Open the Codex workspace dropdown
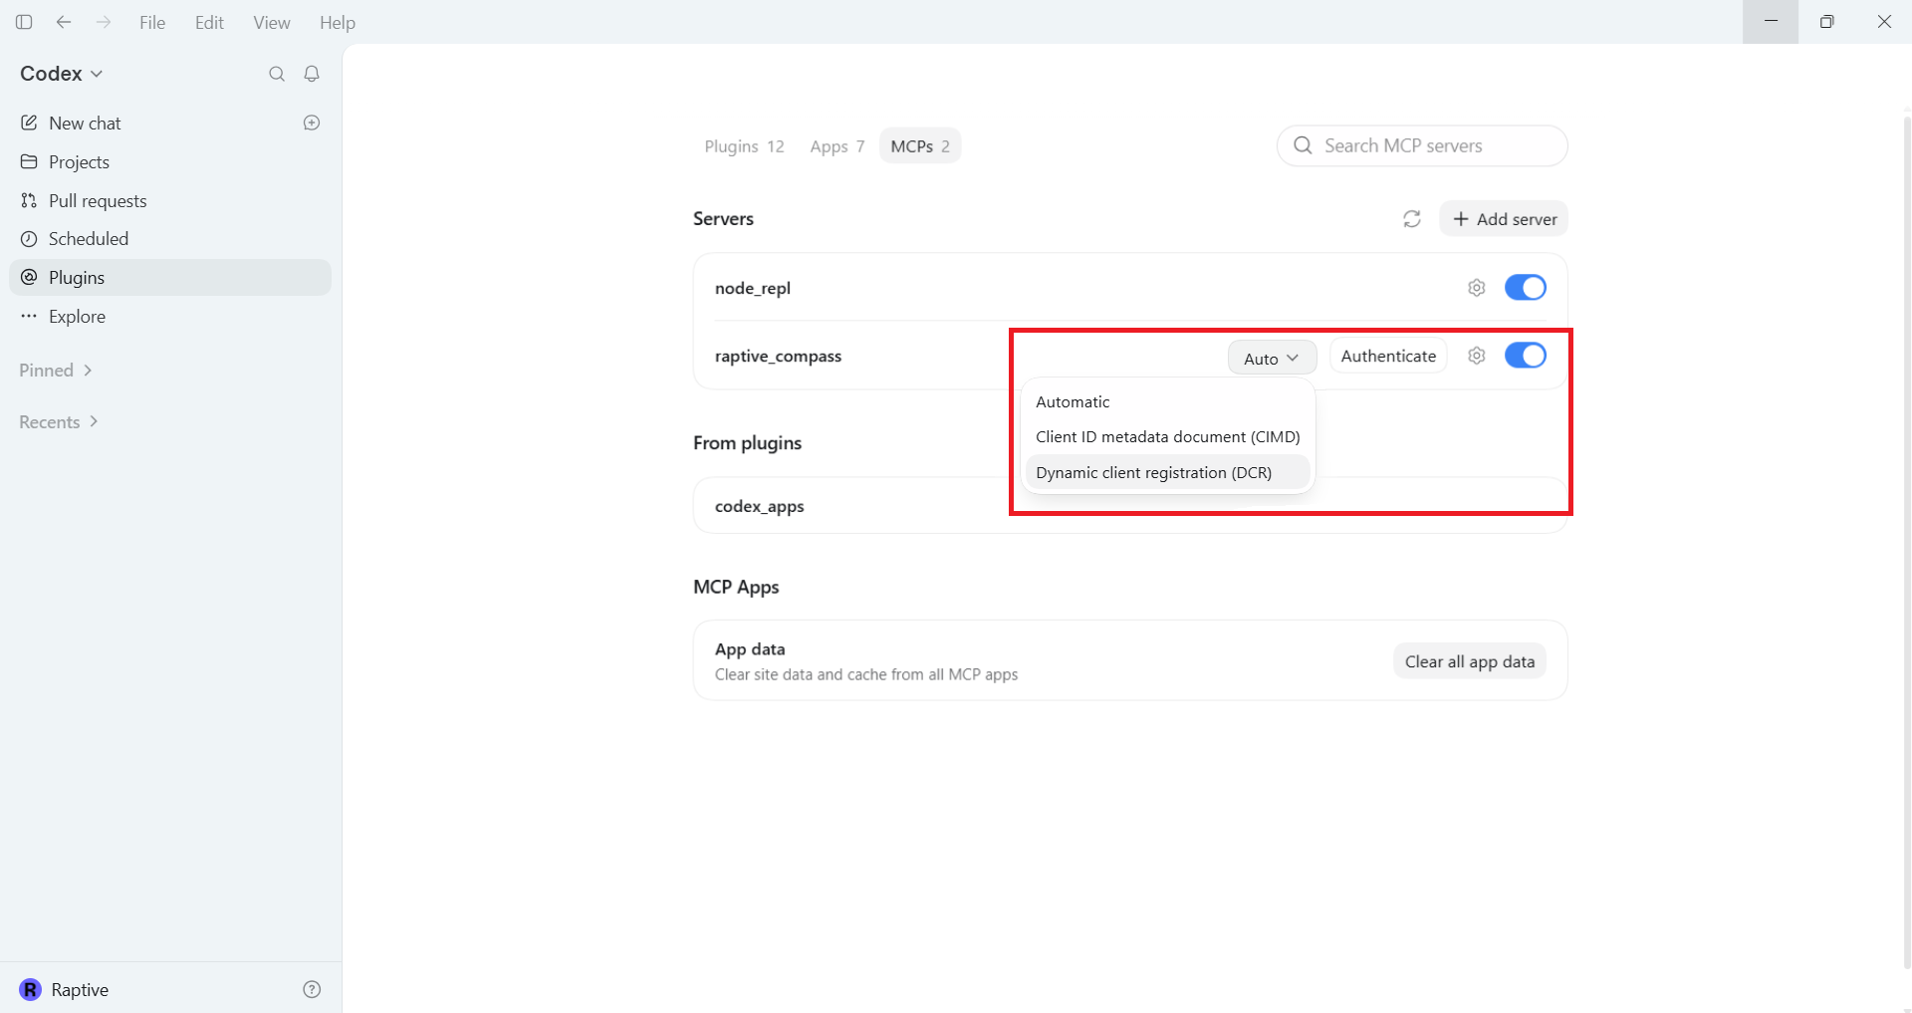Screen dimensions: 1912x1013 pos(62,74)
